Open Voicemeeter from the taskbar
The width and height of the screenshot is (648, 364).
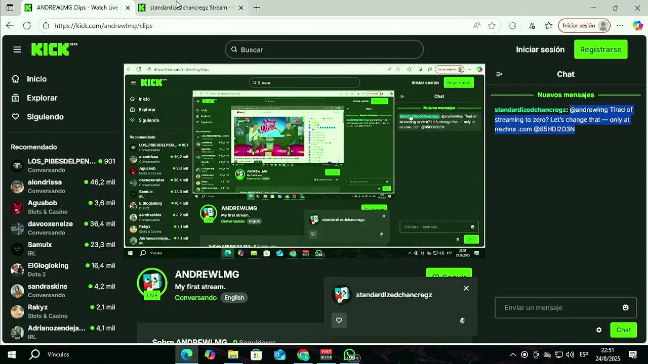pos(326,354)
